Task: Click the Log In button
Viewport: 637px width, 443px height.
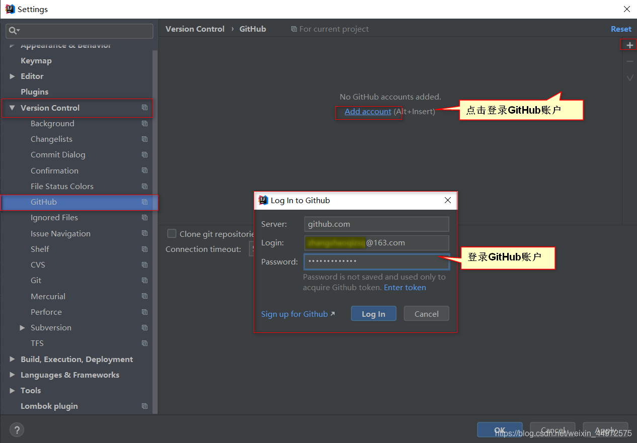Action: pos(373,314)
